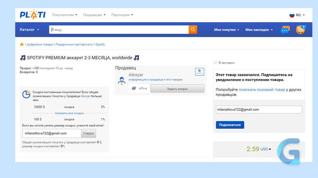Click the subscription email input field
Screen dimensions: 318x178
(x=259, y=110)
